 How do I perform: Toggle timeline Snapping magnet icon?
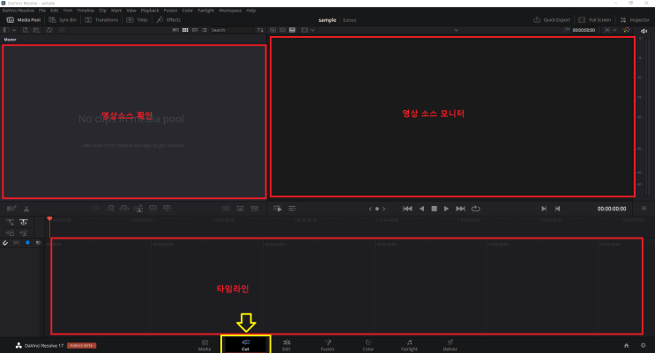pos(5,243)
